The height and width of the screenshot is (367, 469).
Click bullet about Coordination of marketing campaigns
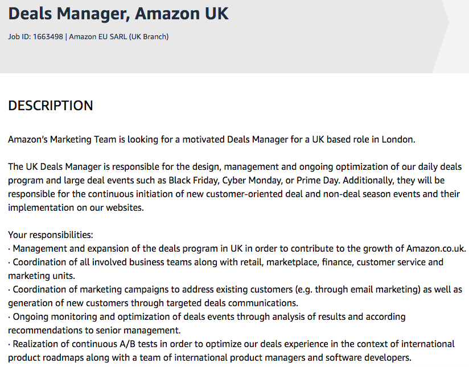(x=235, y=296)
